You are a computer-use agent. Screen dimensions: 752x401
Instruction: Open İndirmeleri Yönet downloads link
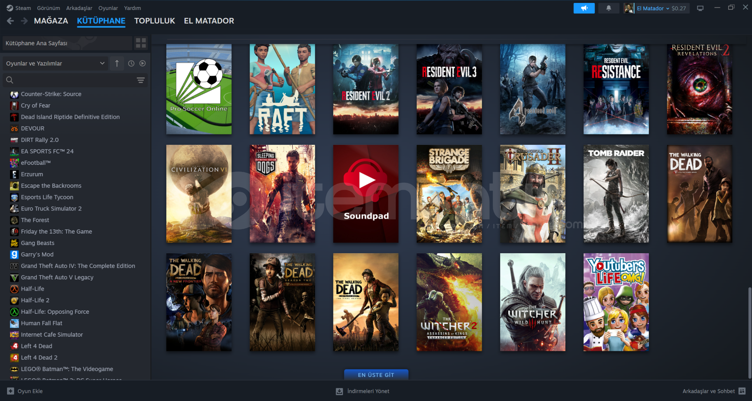[x=368, y=391]
